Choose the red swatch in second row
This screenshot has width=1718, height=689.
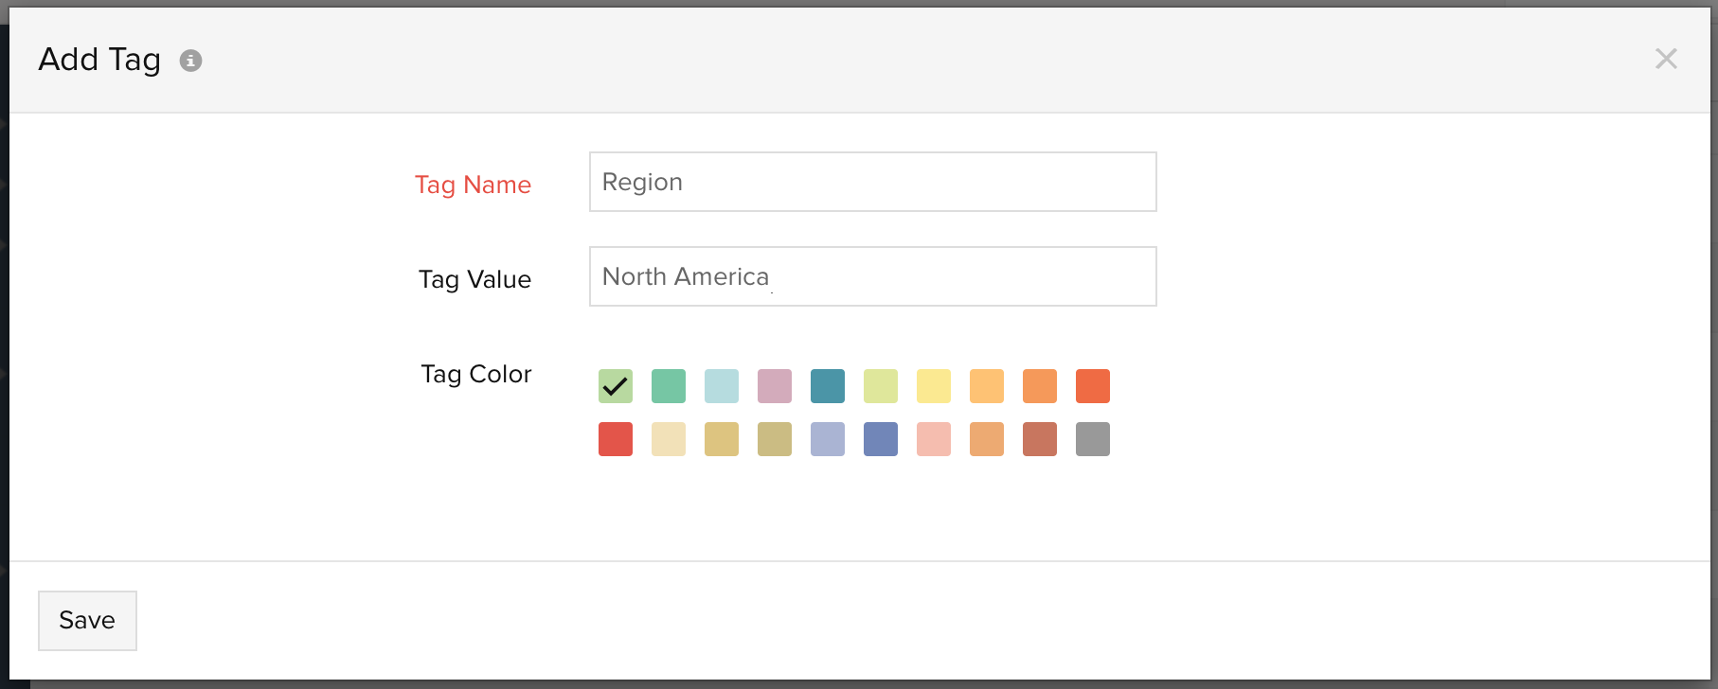616,439
